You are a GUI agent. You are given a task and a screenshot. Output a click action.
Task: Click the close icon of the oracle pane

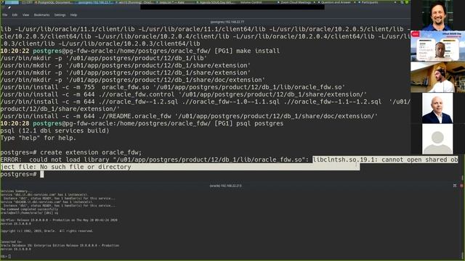(461, 186)
